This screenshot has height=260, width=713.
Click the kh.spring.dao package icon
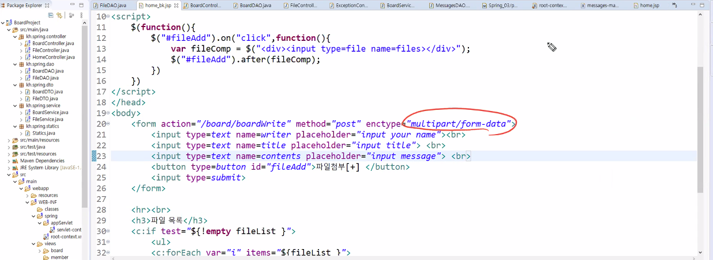(22, 64)
